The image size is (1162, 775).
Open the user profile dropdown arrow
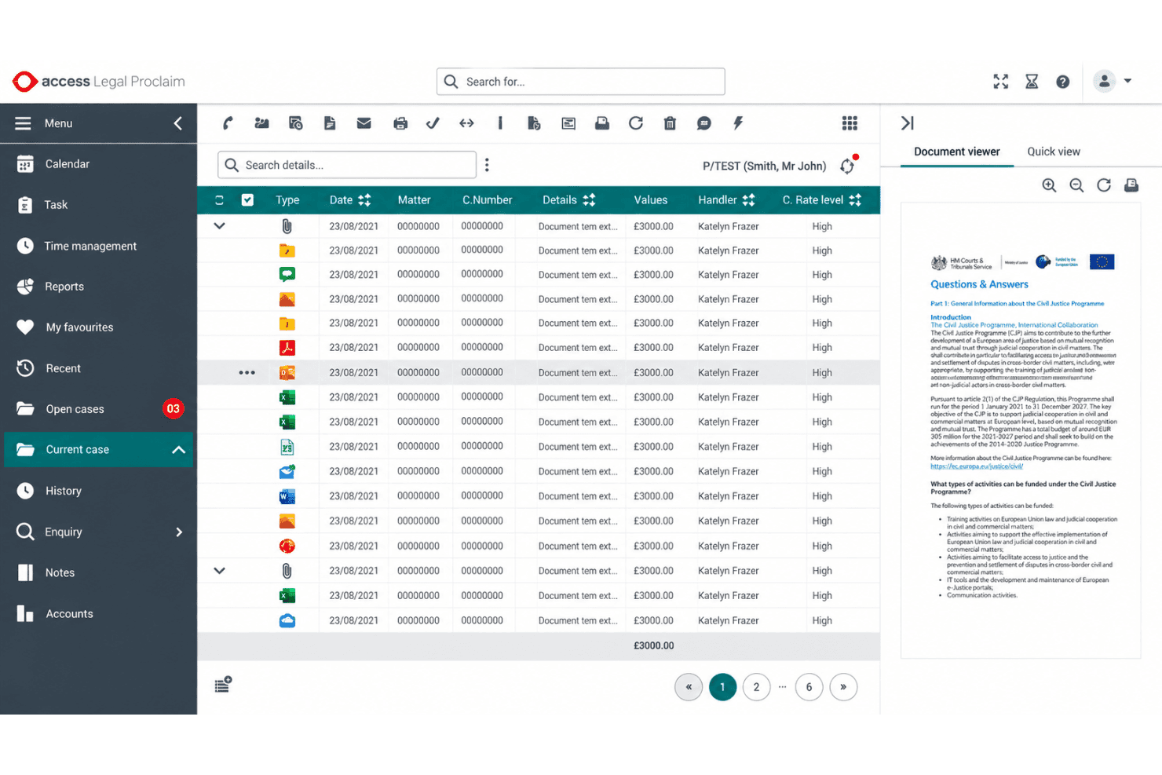(1127, 81)
